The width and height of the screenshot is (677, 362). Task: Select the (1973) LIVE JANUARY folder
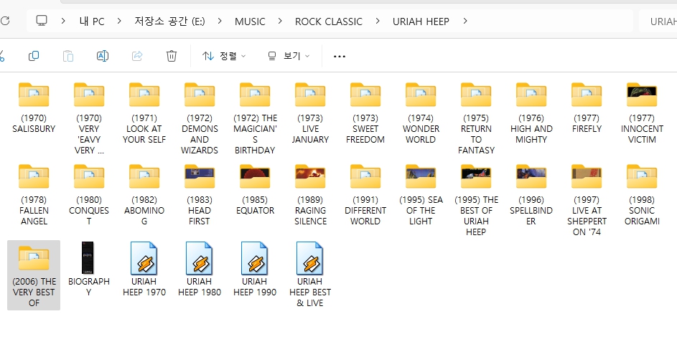(310, 113)
